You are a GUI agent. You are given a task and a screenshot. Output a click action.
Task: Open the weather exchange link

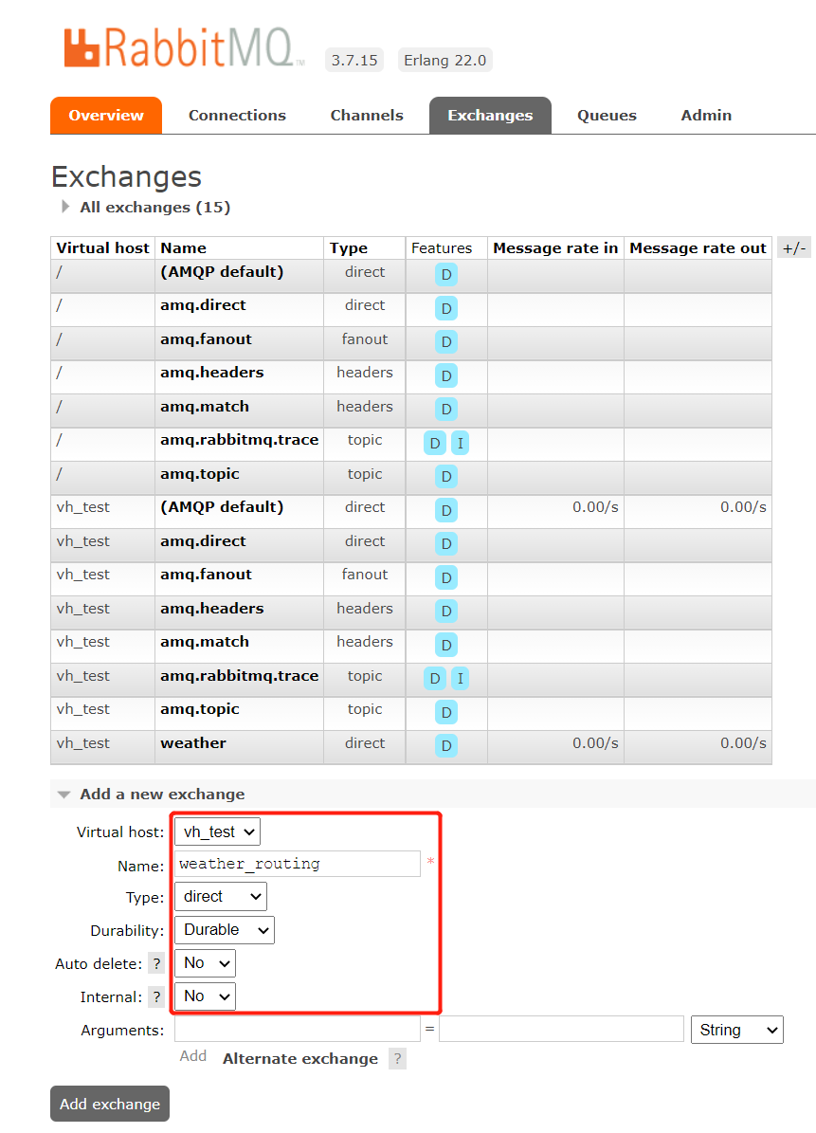tap(192, 742)
